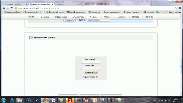Expand the Статистика menu
The width and height of the screenshot is (183, 103).
pyautogui.click(x=79, y=17)
